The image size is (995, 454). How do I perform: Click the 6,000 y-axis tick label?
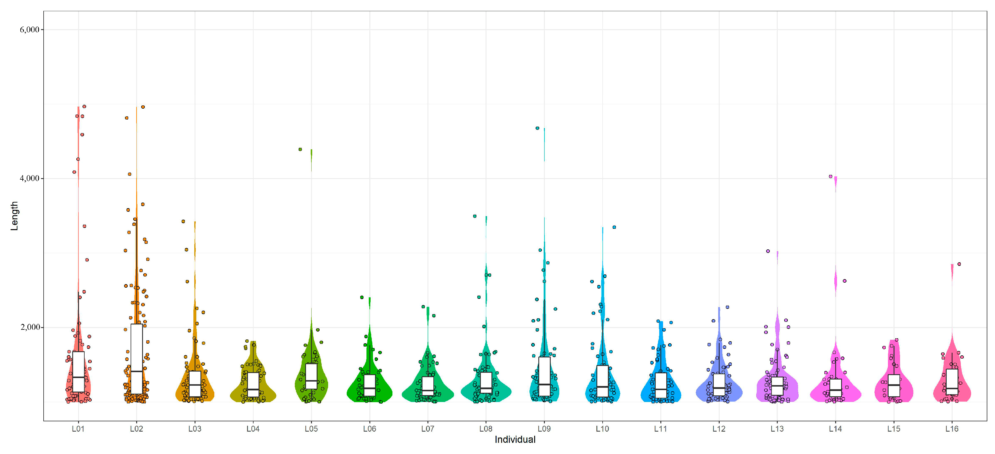pyautogui.click(x=29, y=30)
